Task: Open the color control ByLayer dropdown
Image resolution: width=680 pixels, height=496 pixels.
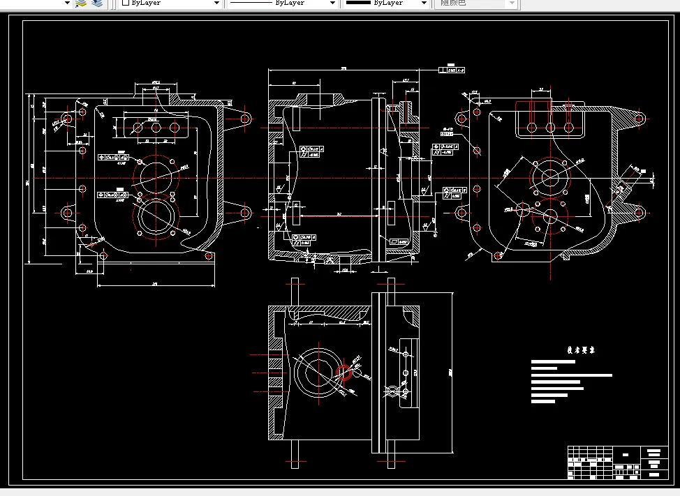Action: click(170, 3)
